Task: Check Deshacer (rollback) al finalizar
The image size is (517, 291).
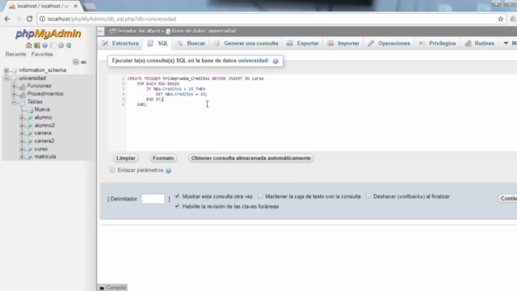Action: tap(368, 196)
